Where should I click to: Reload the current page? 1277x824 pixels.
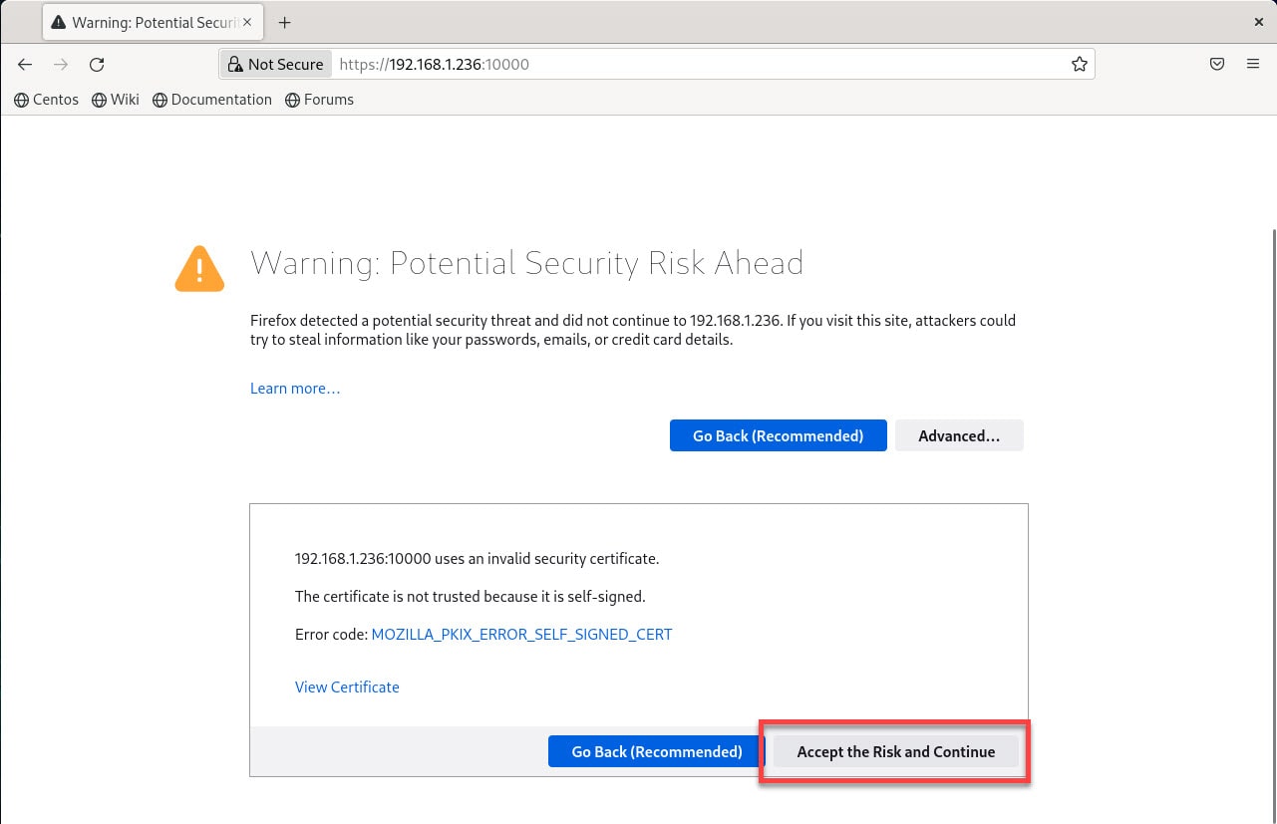97,64
